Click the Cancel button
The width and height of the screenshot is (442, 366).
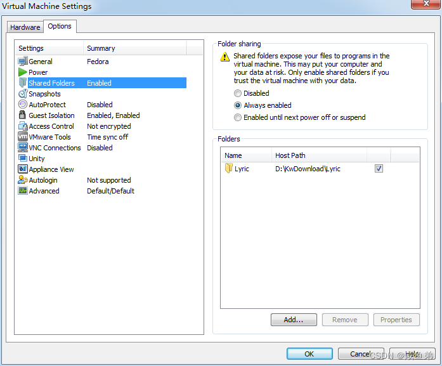361,354
